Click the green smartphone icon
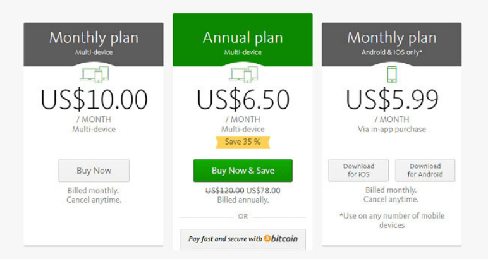Image resolution: width=488 pixels, height=259 pixels. tap(391, 75)
